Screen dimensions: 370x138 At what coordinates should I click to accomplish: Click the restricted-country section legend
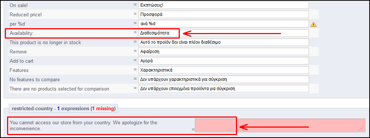[64, 109]
